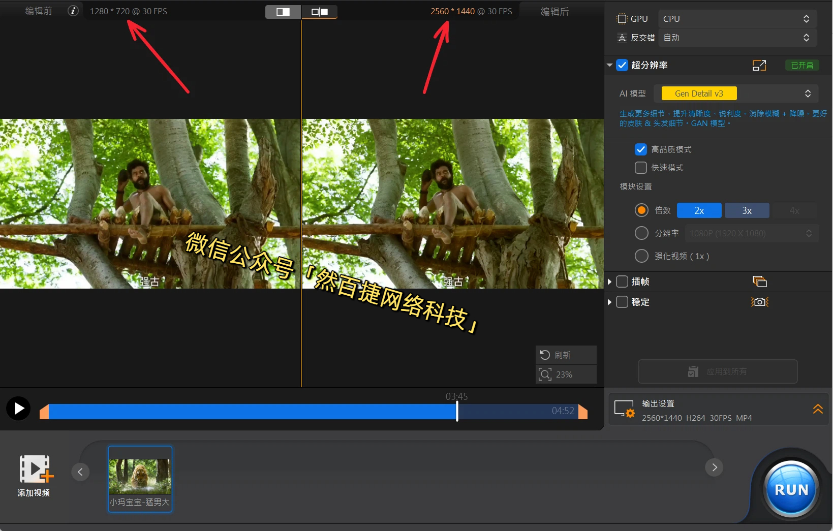The width and height of the screenshot is (833, 531).
Task: Switch to single-pane preview mode
Action: (x=283, y=12)
